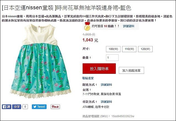Image resolution: width=176 pixels, height=121 pixels.
Task: Select size 100(W)
Action: click(x=113, y=49)
